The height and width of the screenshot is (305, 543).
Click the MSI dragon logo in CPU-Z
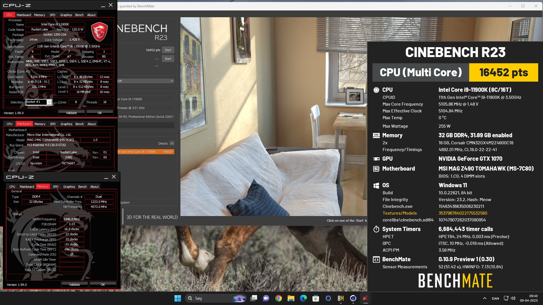click(99, 32)
